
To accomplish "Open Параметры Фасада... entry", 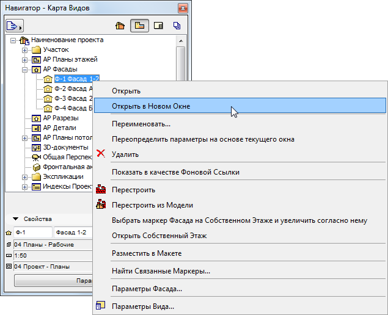I will tap(240, 289).
